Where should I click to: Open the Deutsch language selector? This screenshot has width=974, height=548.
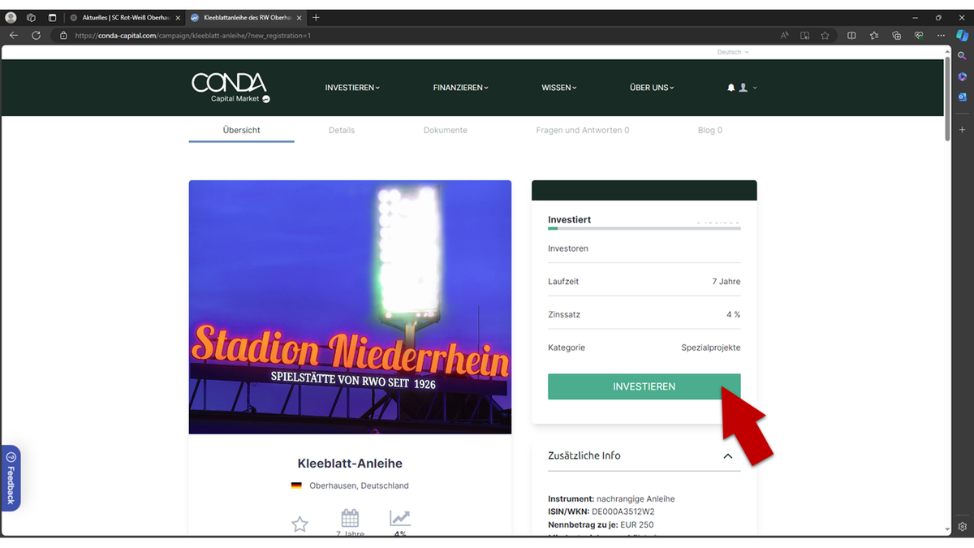pos(733,52)
